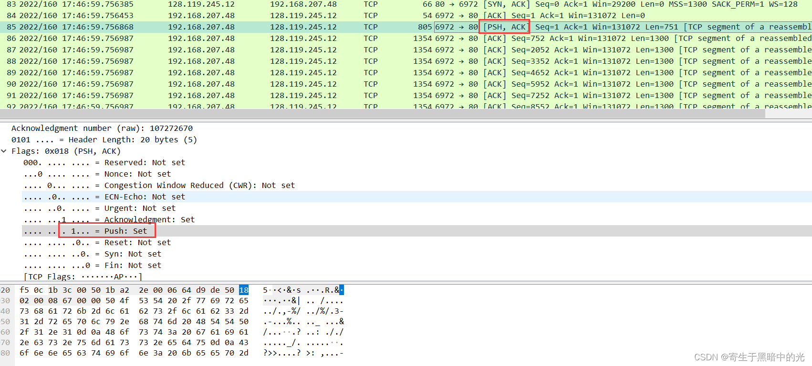Select packet 88 with Seq=3352
The width and height of the screenshot is (812, 366).
(406, 61)
